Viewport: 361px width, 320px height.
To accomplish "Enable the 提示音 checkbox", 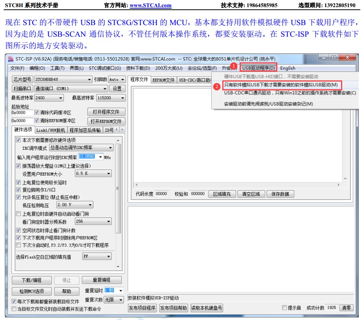I will tap(284, 308).
